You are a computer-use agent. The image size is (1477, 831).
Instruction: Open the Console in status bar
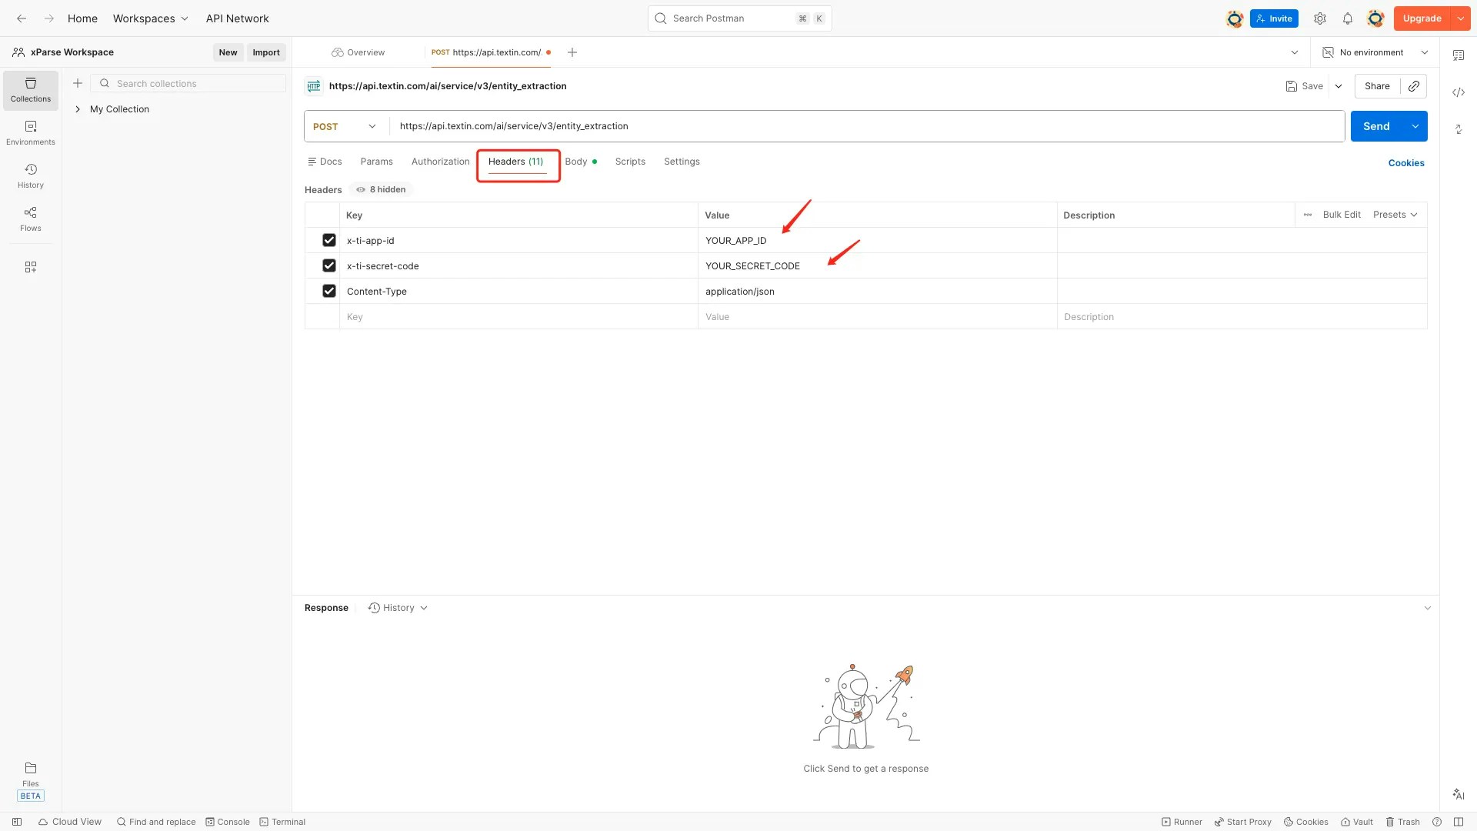(228, 822)
